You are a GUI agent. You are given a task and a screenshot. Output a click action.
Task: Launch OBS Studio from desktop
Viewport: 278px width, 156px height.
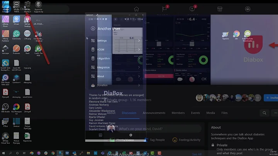5,108
